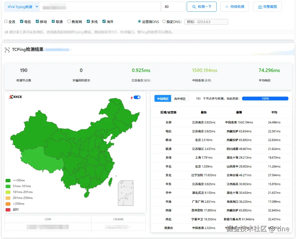Click the 港澳台 row label
The height and width of the screenshot is (239, 296).
click(168, 228)
